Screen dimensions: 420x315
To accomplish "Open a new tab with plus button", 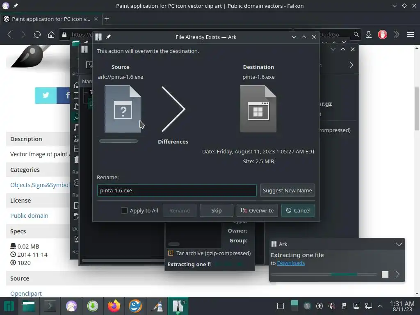I will point(107,19).
